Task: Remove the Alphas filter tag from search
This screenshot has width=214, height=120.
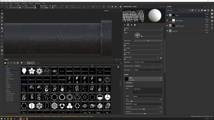Action: click(x=33, y=63)
